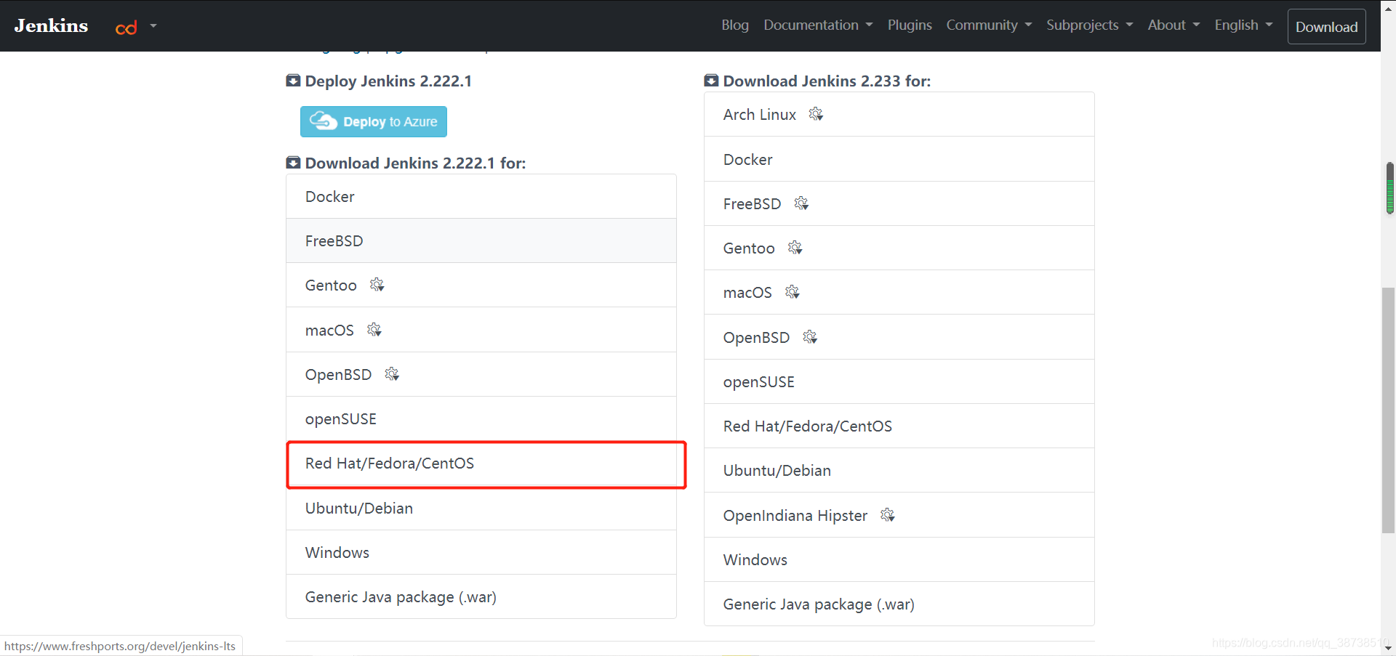Select Arch Linux under Jenkins 2.233
This screenshot has height=656, width=1396.
[x=899, y=115]
